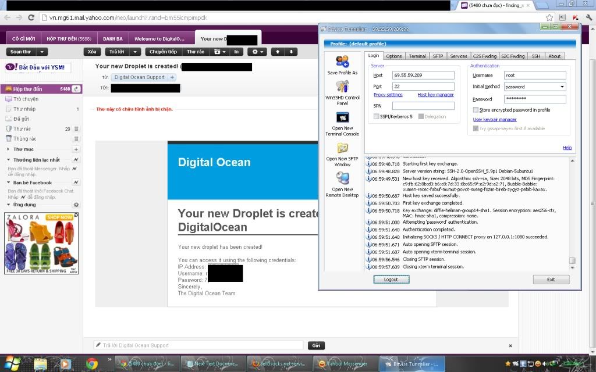Open media player taskbar icon
Screen dimensions: 596x372
(65, 364)
